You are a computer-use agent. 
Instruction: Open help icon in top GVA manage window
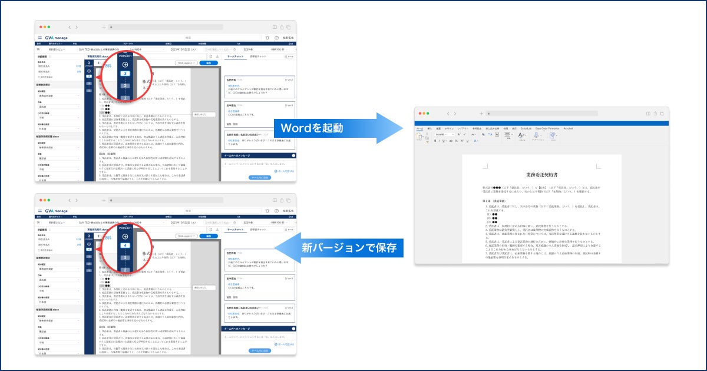click(x=276, y=38)
